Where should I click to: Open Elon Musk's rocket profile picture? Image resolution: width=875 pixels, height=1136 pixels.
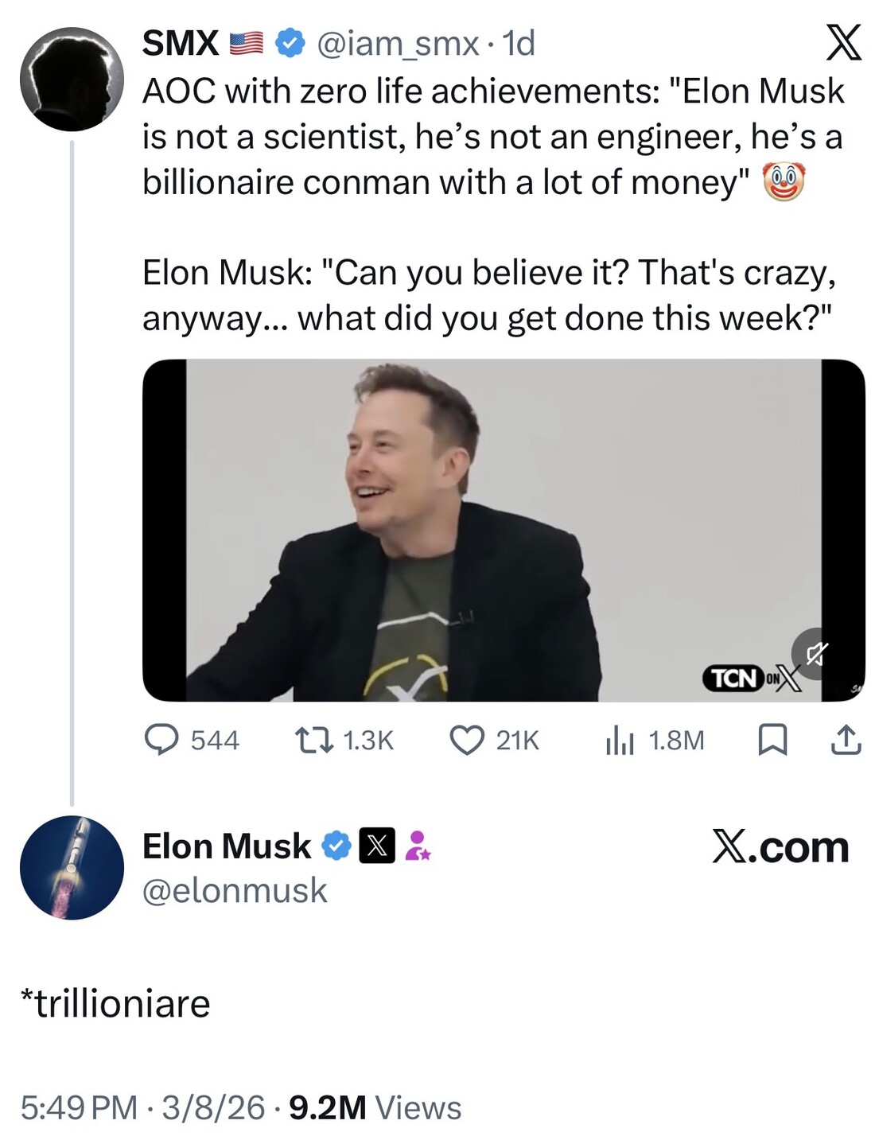pos(72,867)
